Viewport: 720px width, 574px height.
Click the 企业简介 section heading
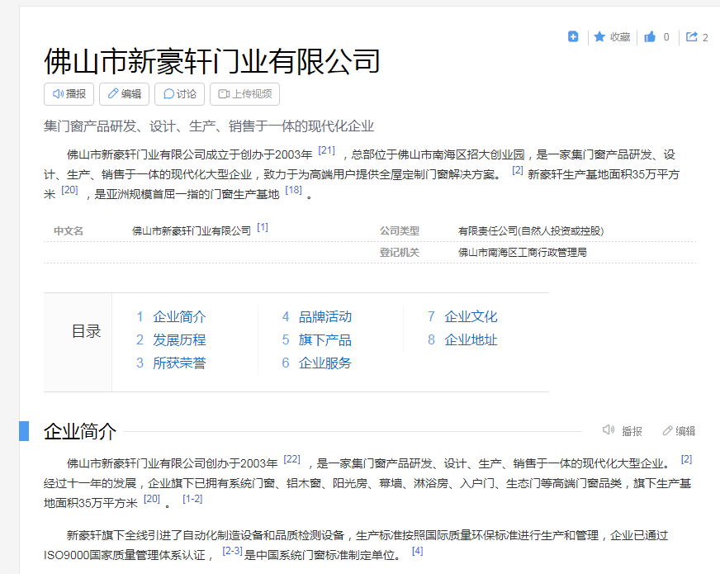click(x=79, y=432)
